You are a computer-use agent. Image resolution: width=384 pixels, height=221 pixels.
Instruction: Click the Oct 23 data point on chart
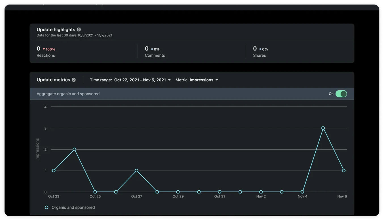(54, 171)
